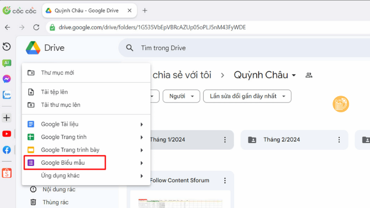This screenshot has width=370, height=208.
Task: Open Zalo from the sidebar
Action: [6, 95]
